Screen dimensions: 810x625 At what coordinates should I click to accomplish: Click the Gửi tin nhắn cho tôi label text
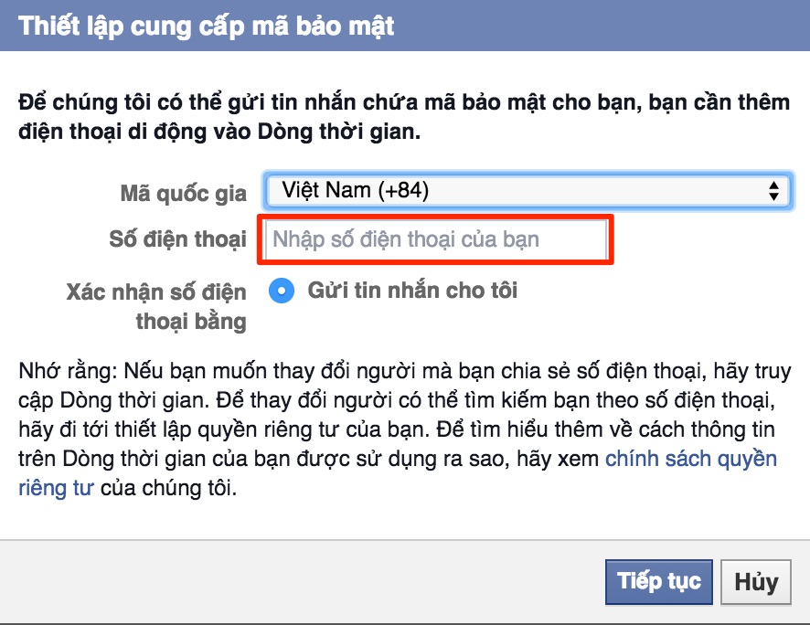click(412, 291)
